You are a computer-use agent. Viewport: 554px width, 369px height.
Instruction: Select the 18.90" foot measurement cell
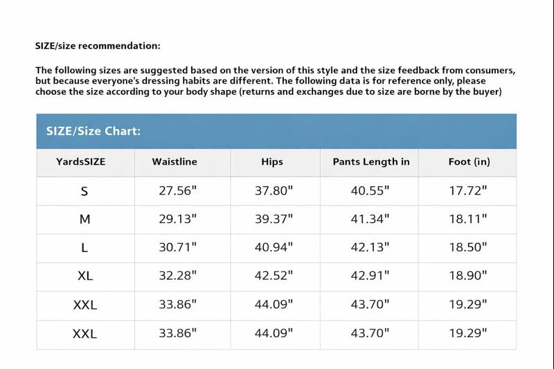468,276
